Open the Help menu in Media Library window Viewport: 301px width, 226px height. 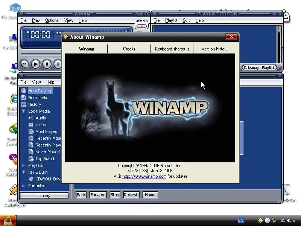click(50, 82)
